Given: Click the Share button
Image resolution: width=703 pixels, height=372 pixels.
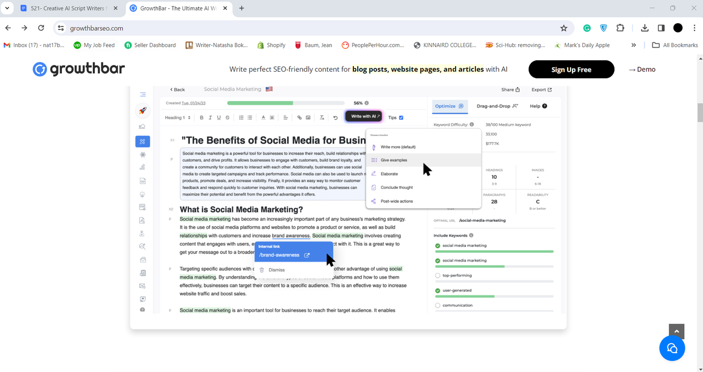Looking at the screenshot, I should pos(510,89).
